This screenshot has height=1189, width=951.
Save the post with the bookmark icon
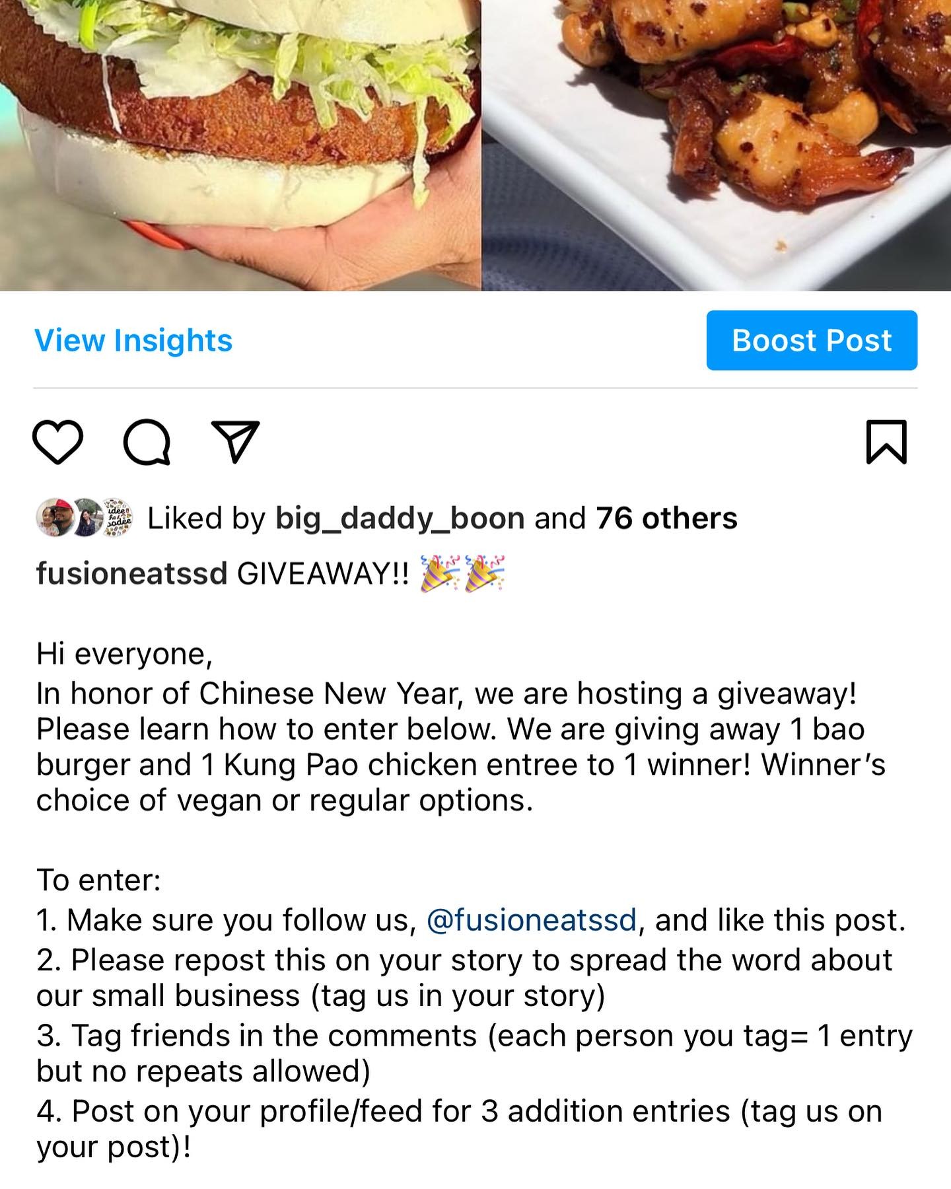886,442
